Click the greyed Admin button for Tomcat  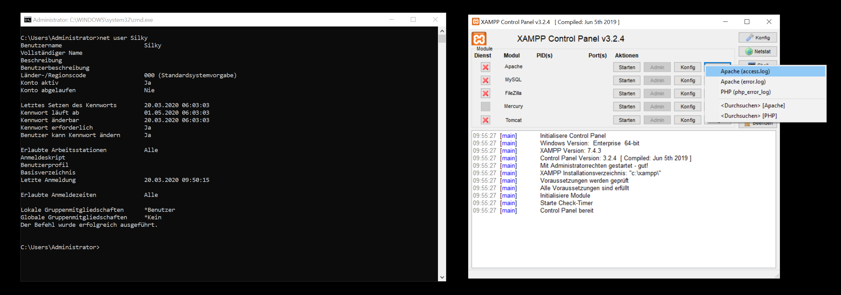[x=657, y=120]
